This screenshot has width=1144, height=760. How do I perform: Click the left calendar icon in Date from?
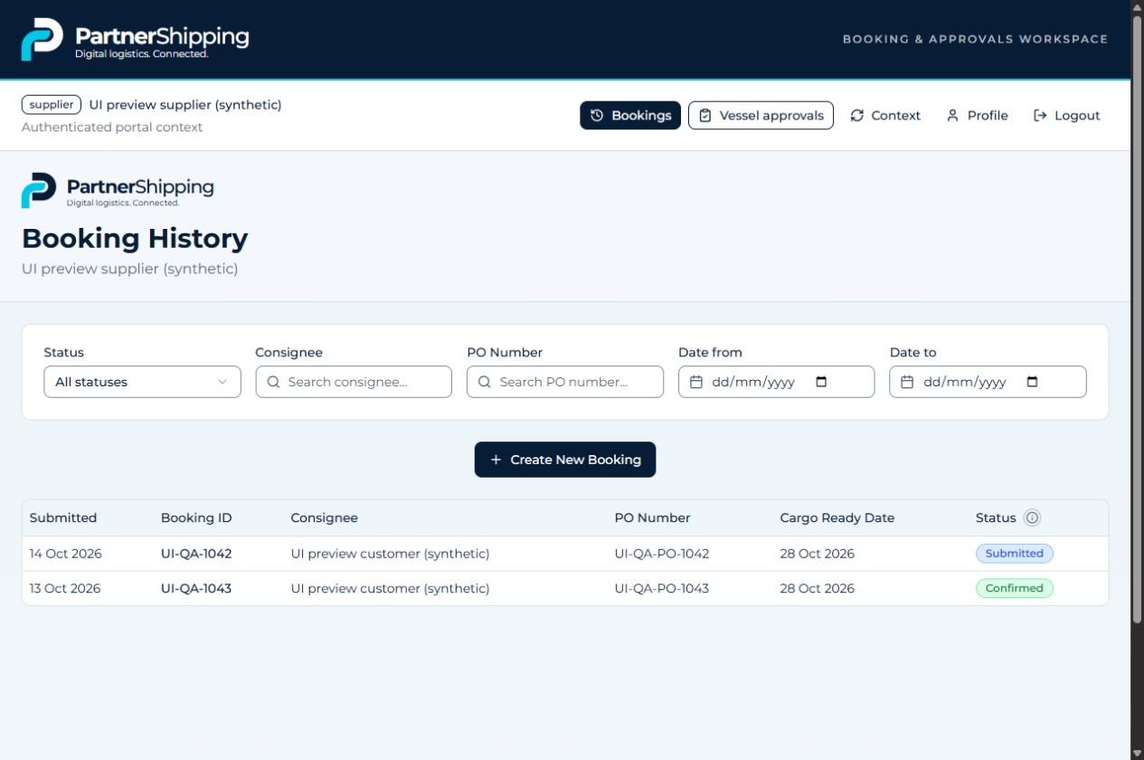(696, 382)
